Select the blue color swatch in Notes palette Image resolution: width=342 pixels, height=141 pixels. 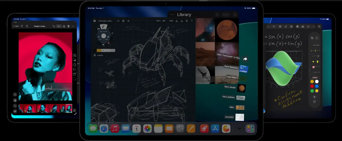tap(317, 86)
